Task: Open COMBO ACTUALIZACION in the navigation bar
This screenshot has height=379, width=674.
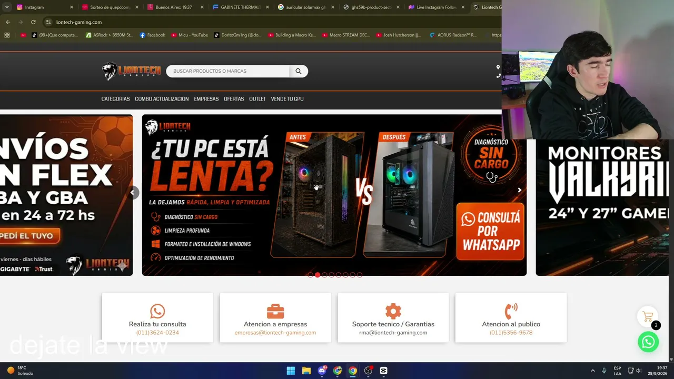Action: [162, 99]
